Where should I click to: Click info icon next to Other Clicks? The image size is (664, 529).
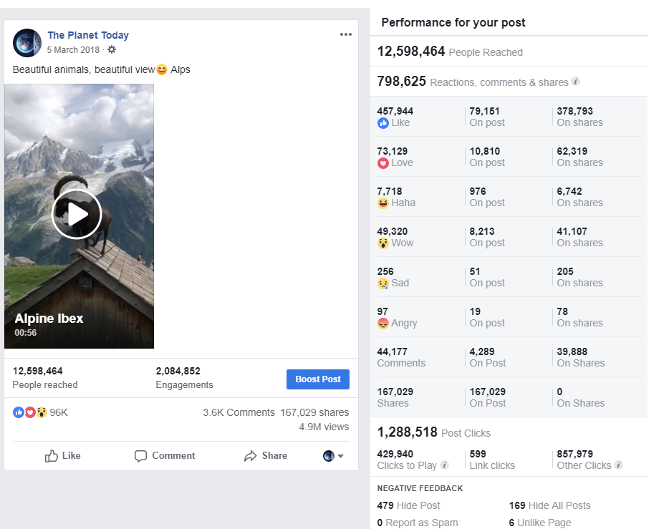tap(619, 465)
